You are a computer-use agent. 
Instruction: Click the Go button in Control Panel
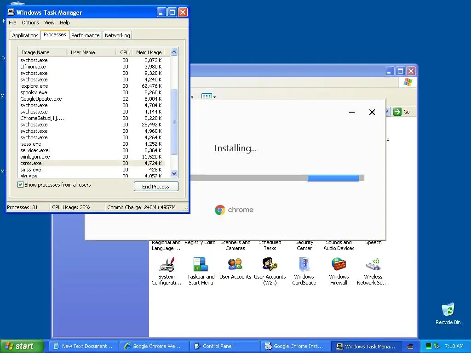tap(402, 112)
